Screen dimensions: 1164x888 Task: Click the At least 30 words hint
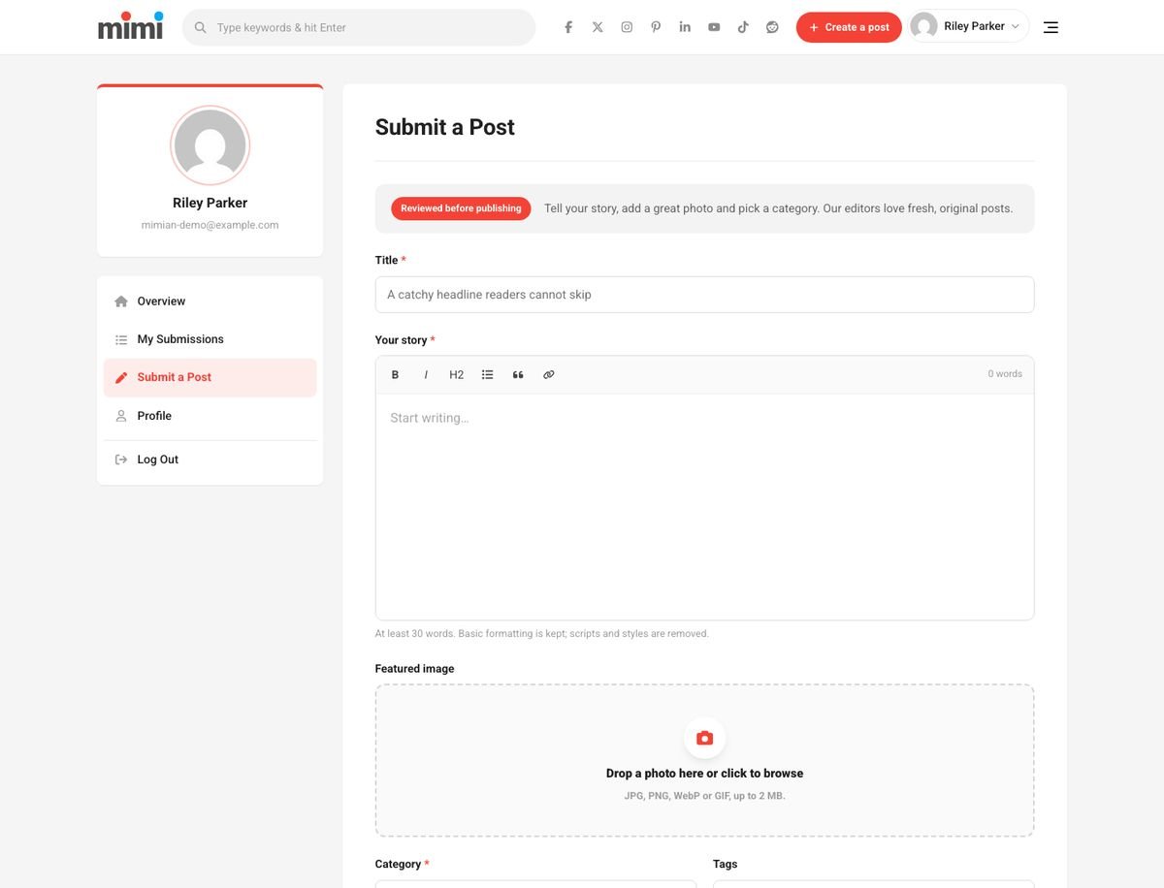(542, 634)
